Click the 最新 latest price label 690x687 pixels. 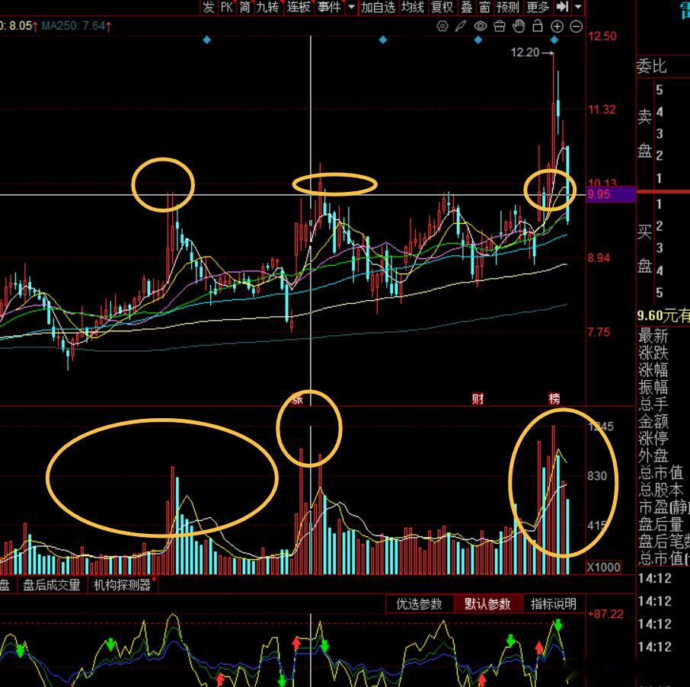[x=653, y=335]
